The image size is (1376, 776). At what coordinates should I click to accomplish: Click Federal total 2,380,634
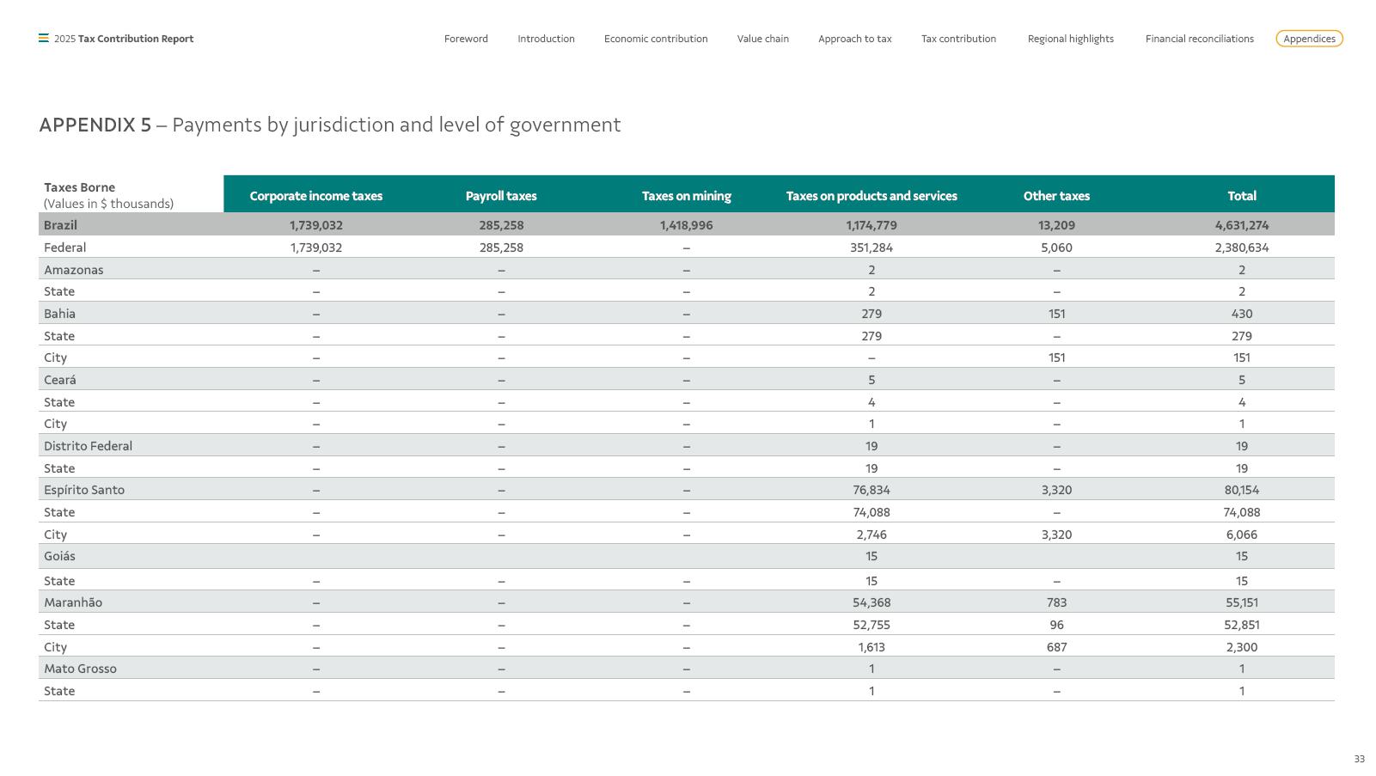[x=1241, y=247]
